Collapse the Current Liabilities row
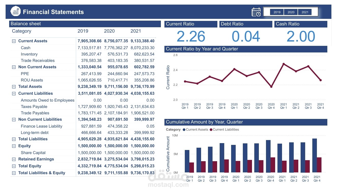This screenshot has height=192, width=337. tap(14, 94)
